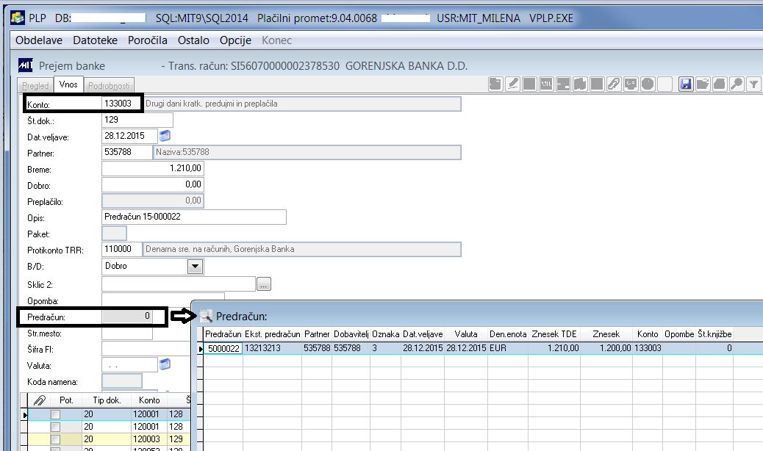Click the octagon stop toolbar icon

648,84
